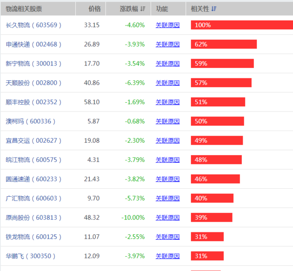
Task: Select stock 顺丰控股（002352）
Action: click(33, 102)
